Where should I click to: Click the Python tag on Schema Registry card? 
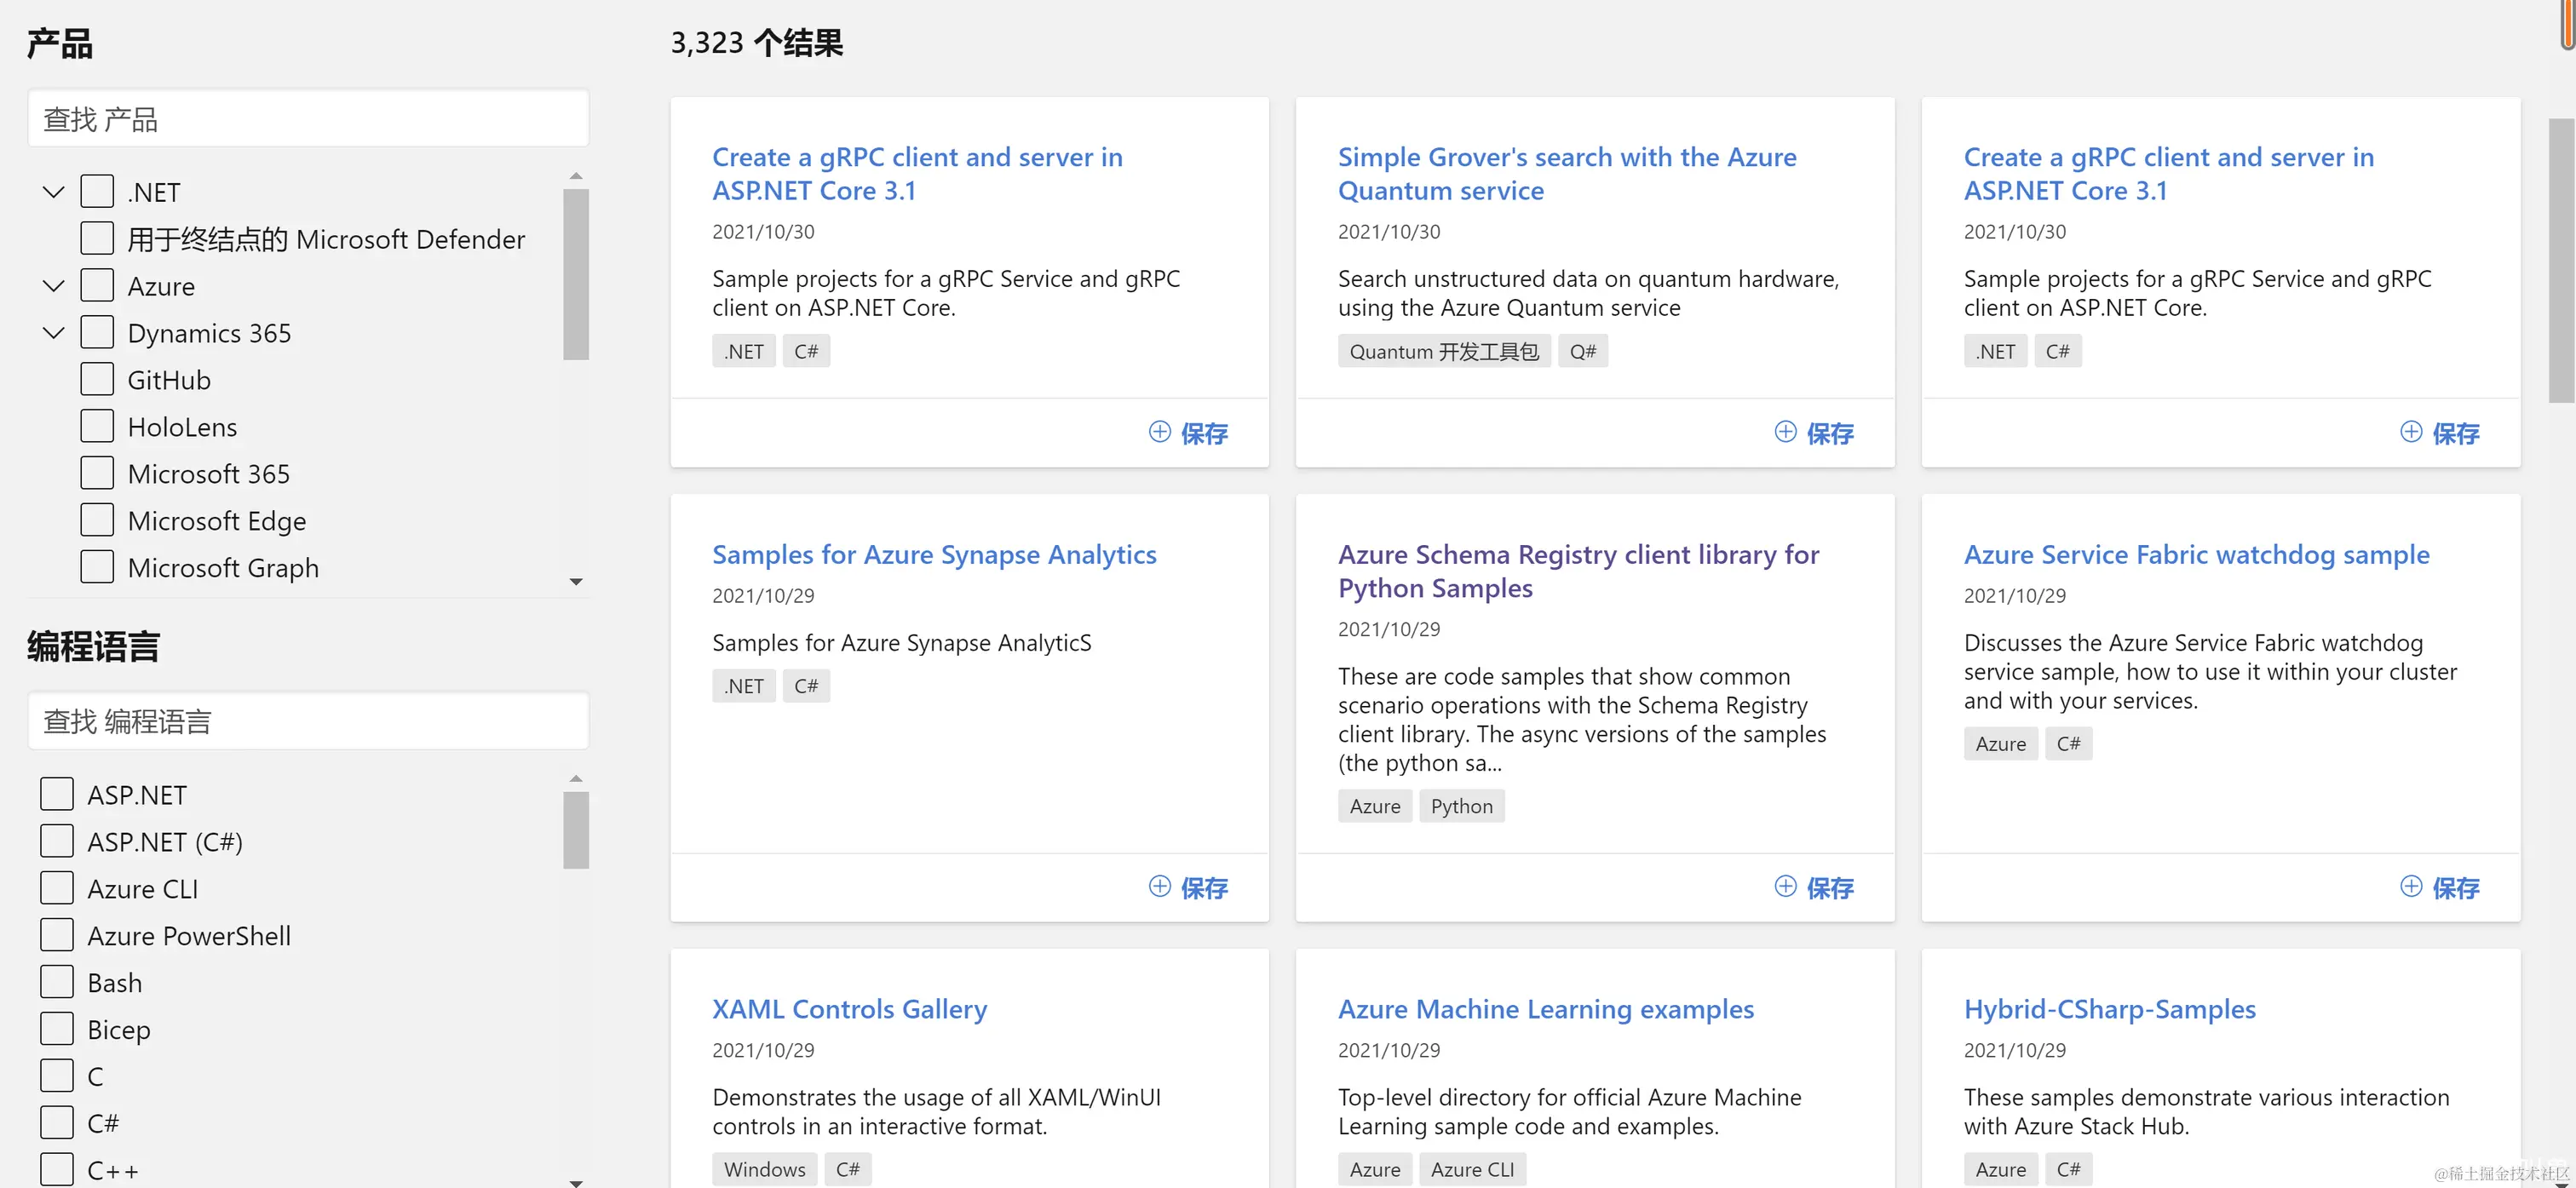[1461, 806]
